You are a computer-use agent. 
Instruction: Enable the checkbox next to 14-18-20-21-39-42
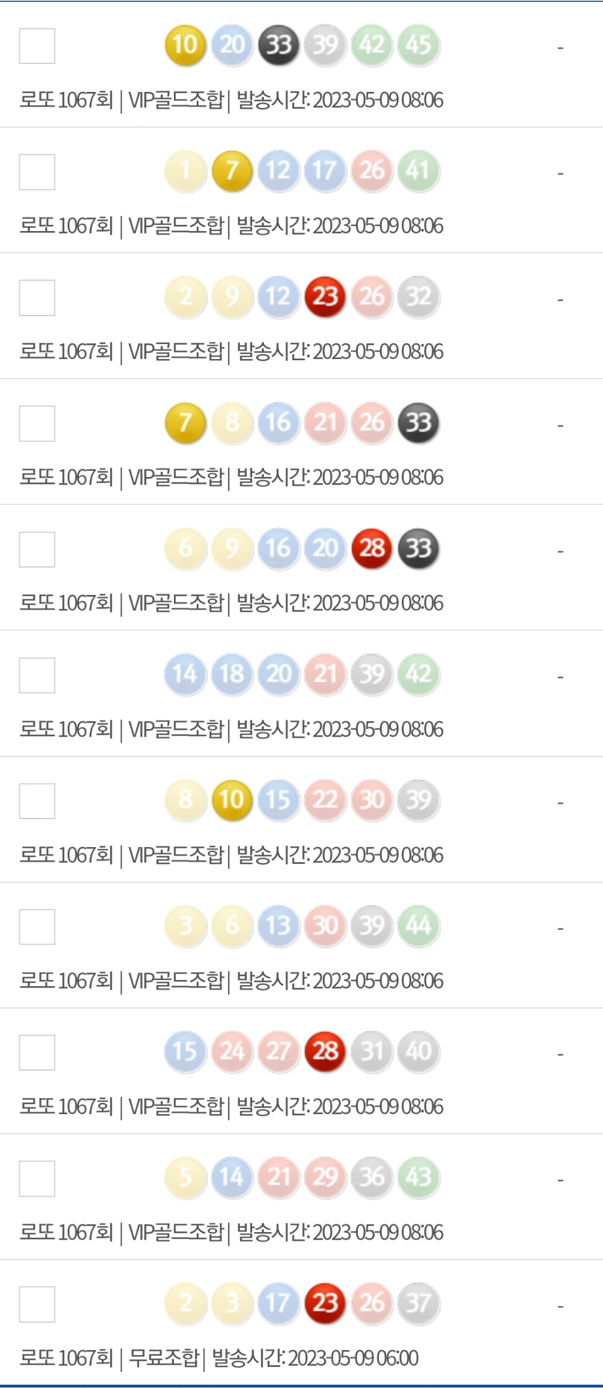pos(37,675)
